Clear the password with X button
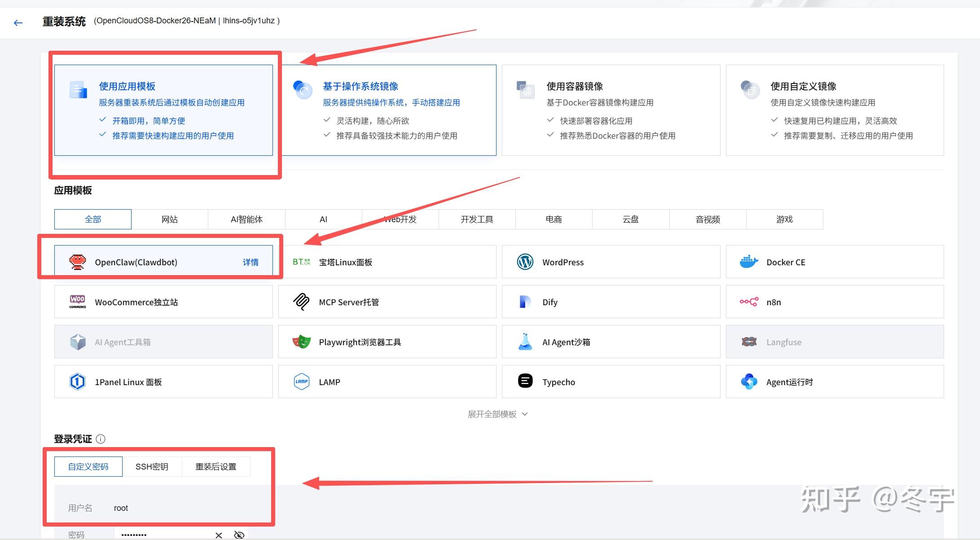Image resolution: width=980 pixels, height=540 pixels. tap(219, 535)
